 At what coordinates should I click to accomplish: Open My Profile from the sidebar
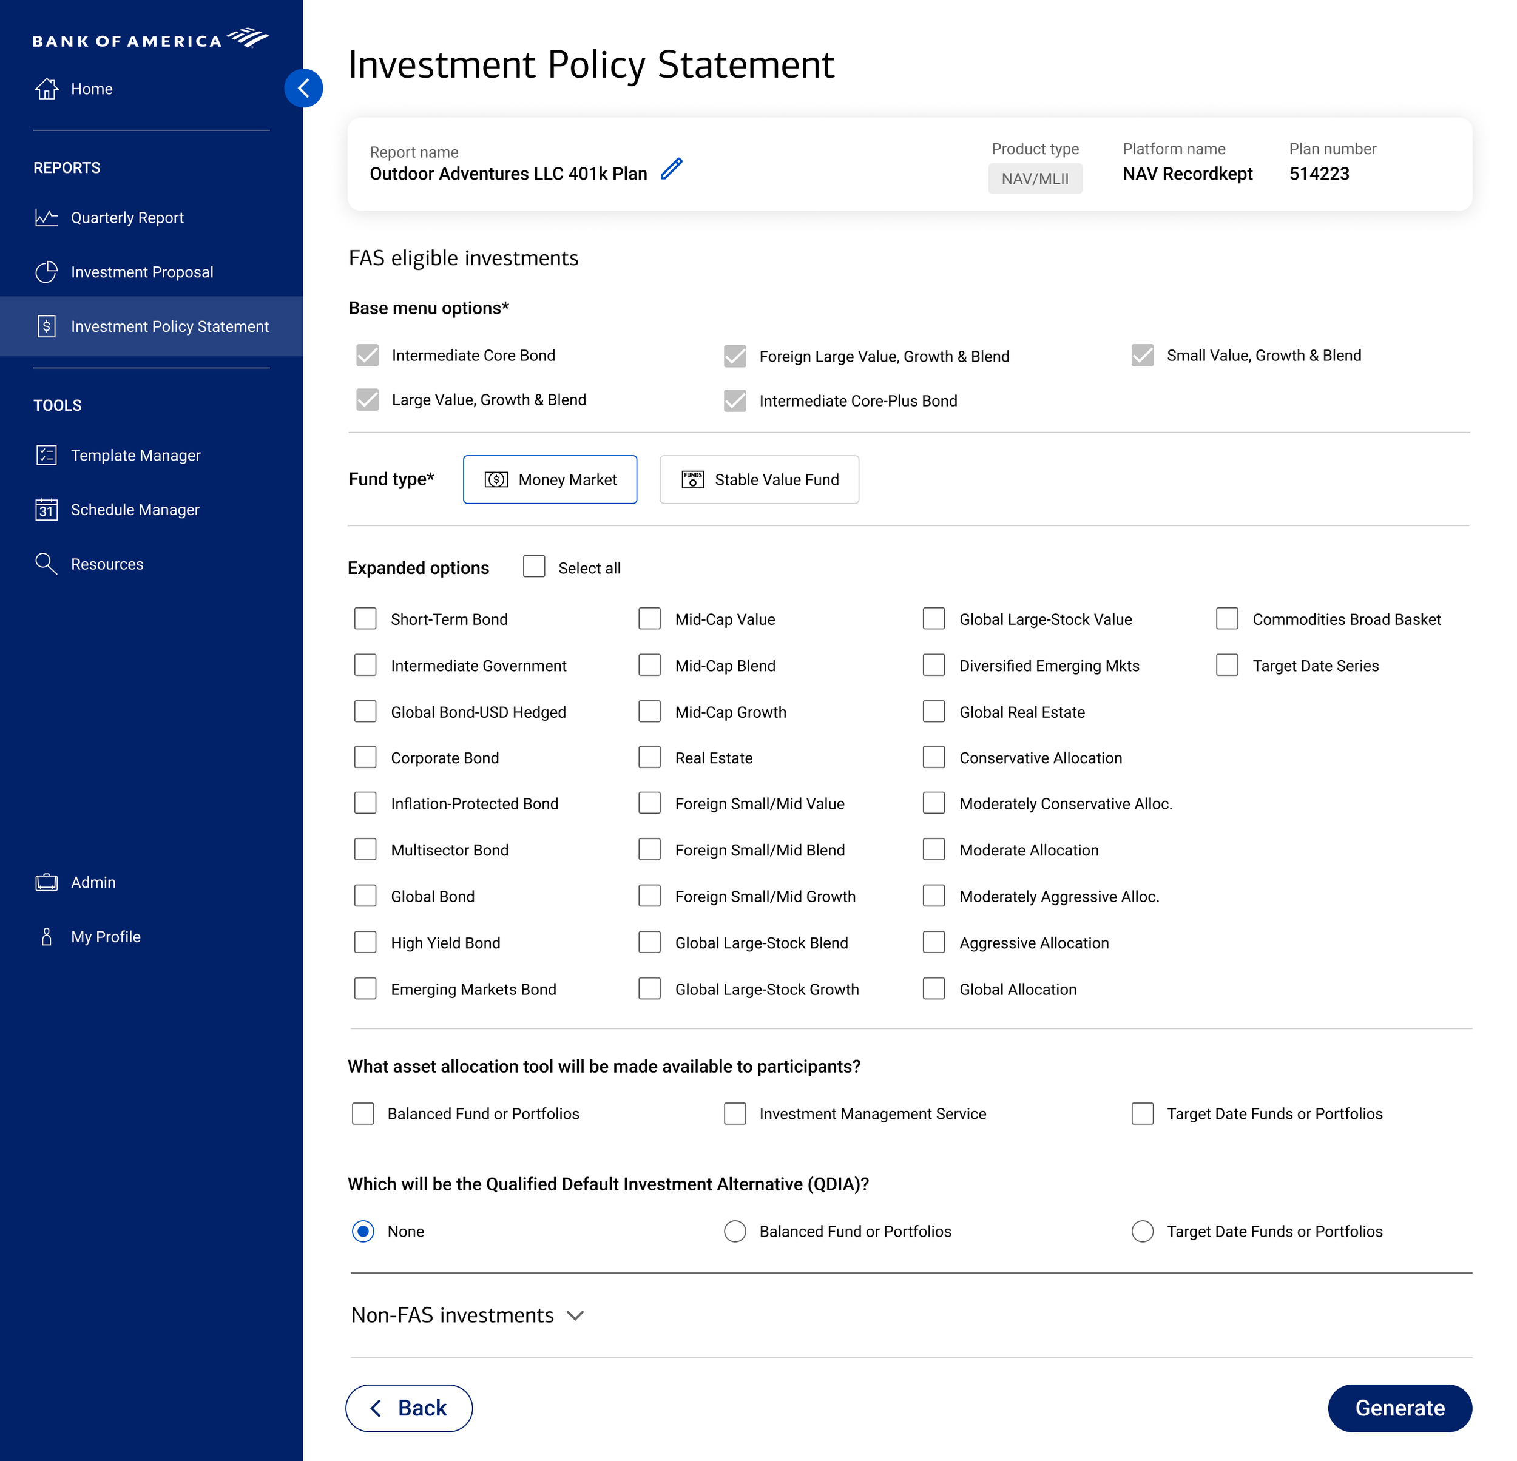[x=105, y=936]
